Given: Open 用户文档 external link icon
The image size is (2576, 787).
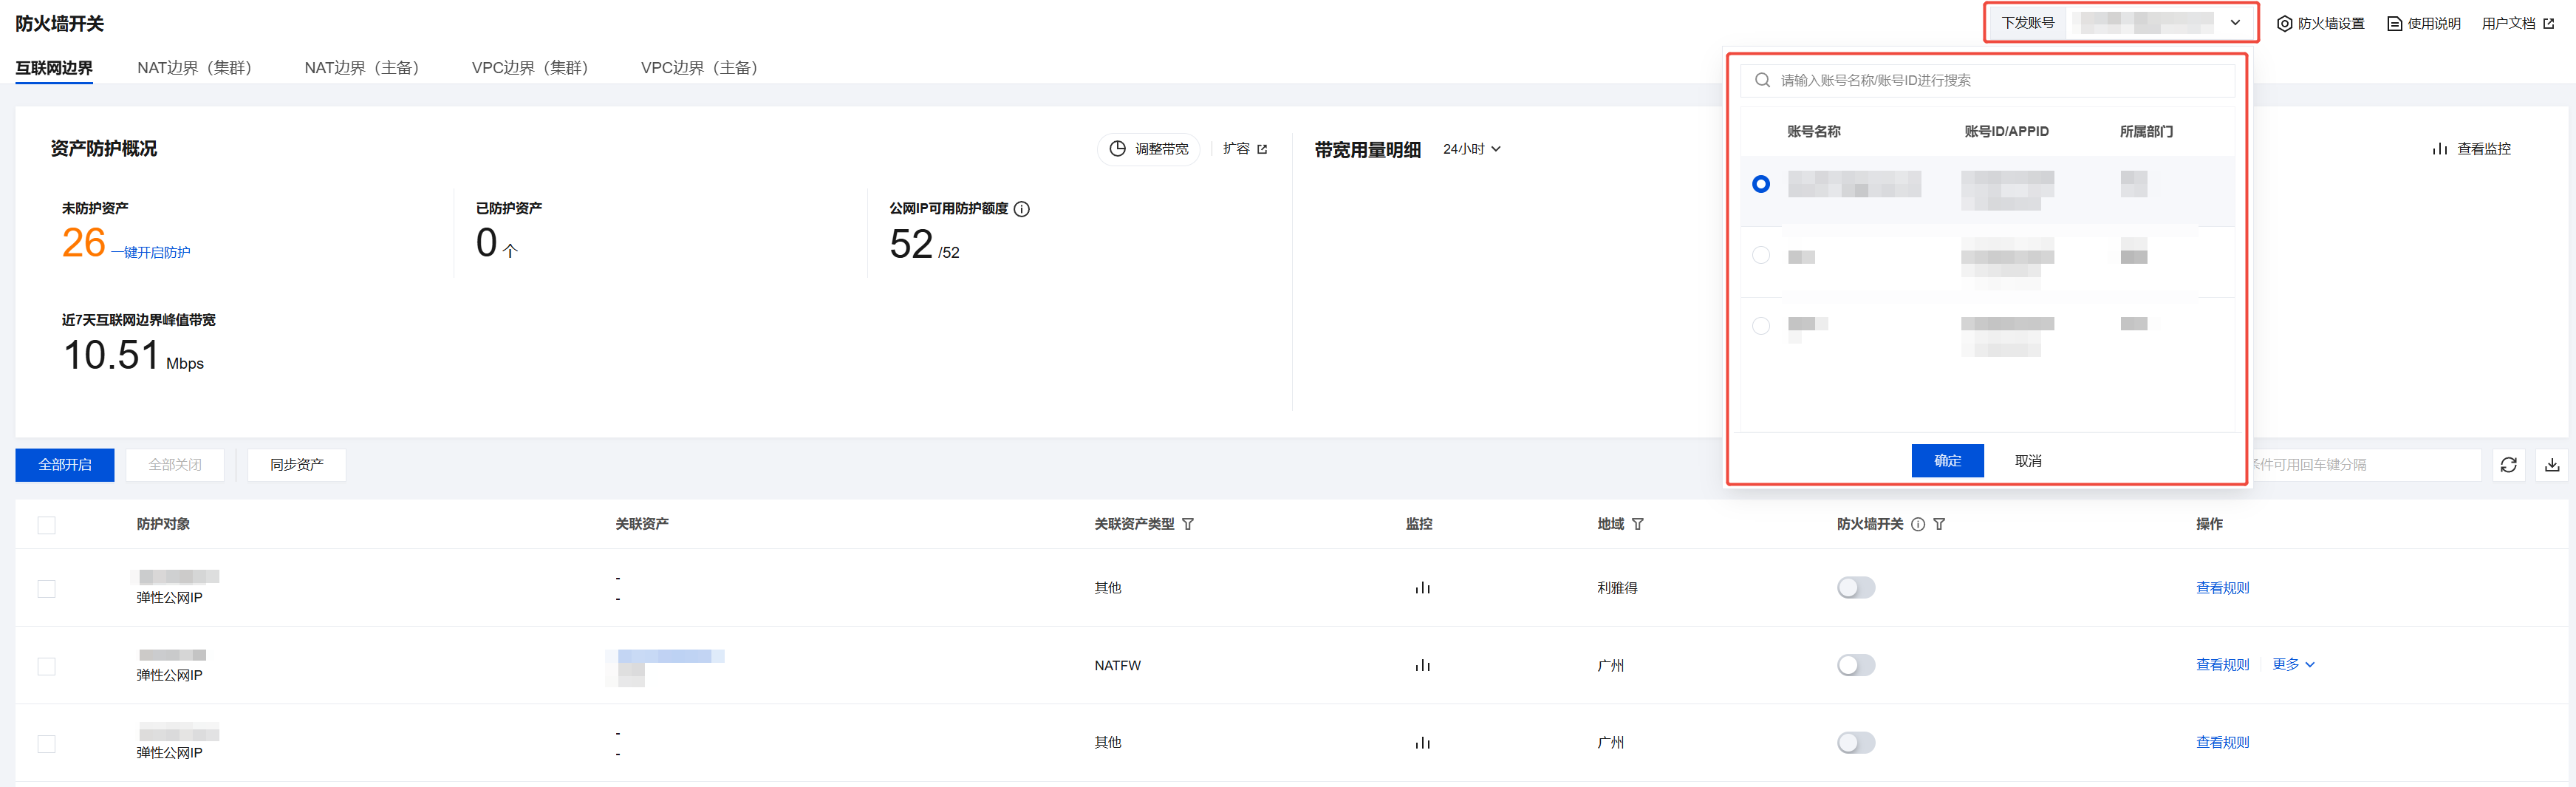Looking at the screenshot, I should (2548, 23).
